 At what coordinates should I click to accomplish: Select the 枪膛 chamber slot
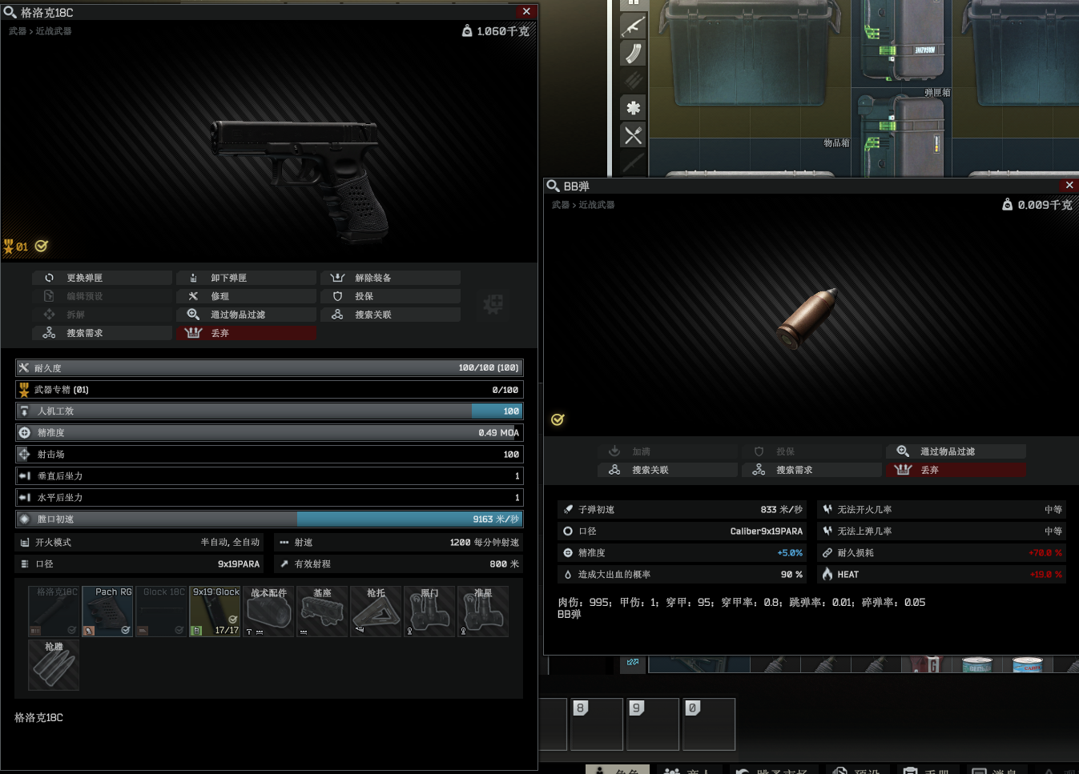tap(54, 665)
